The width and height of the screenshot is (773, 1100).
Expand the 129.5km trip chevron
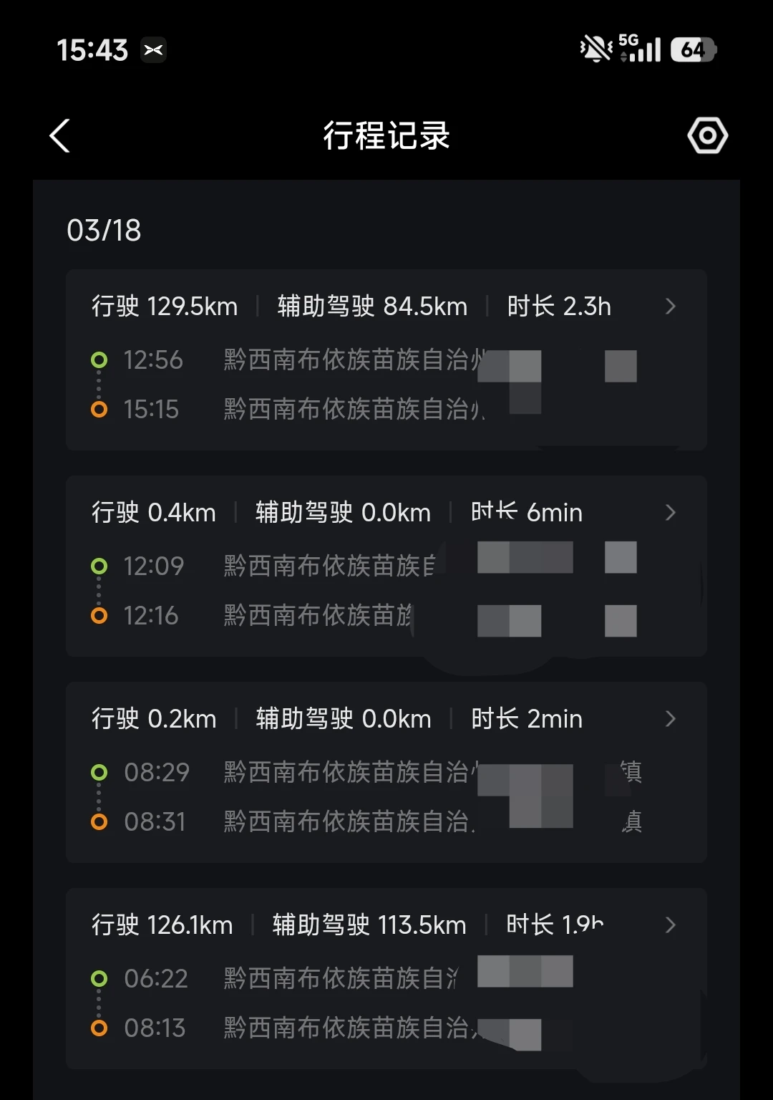[x=670, y=307]
